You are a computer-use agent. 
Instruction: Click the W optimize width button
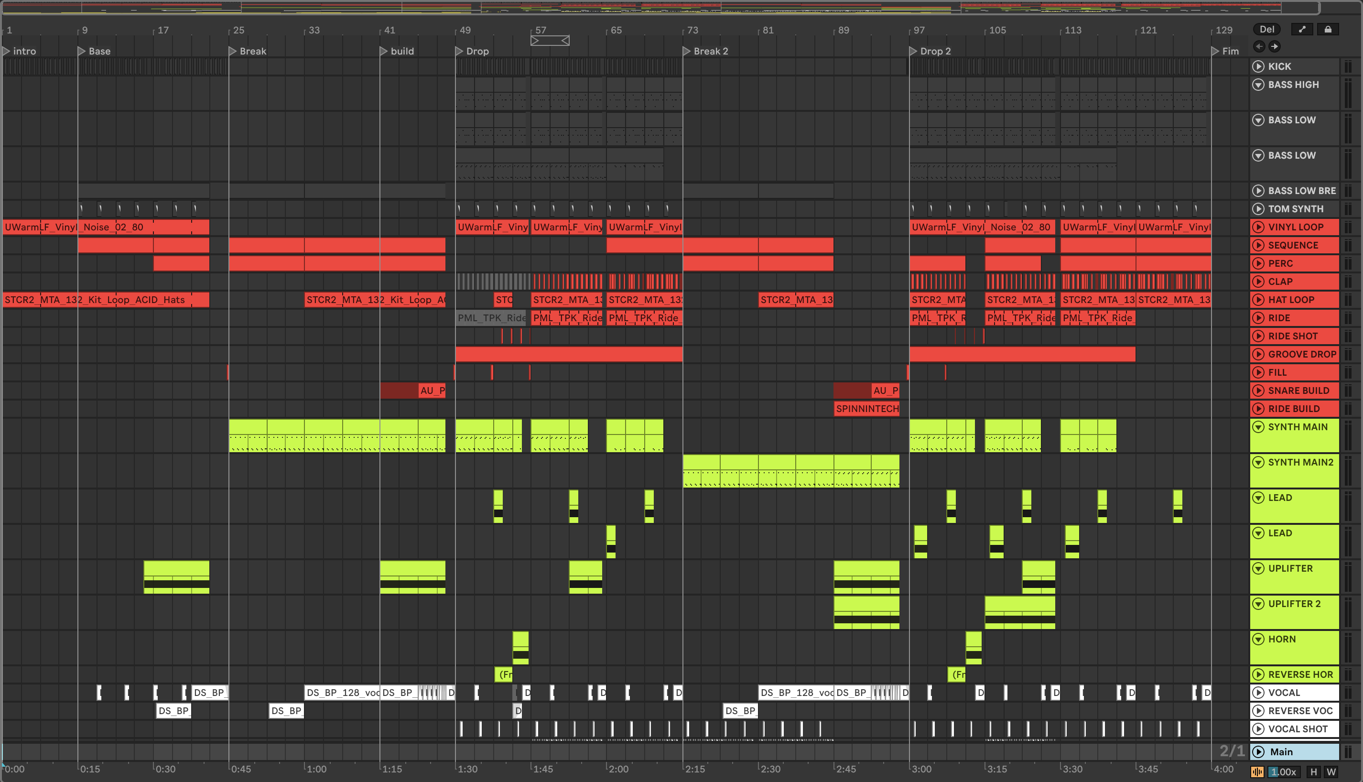click(1331, 772)
